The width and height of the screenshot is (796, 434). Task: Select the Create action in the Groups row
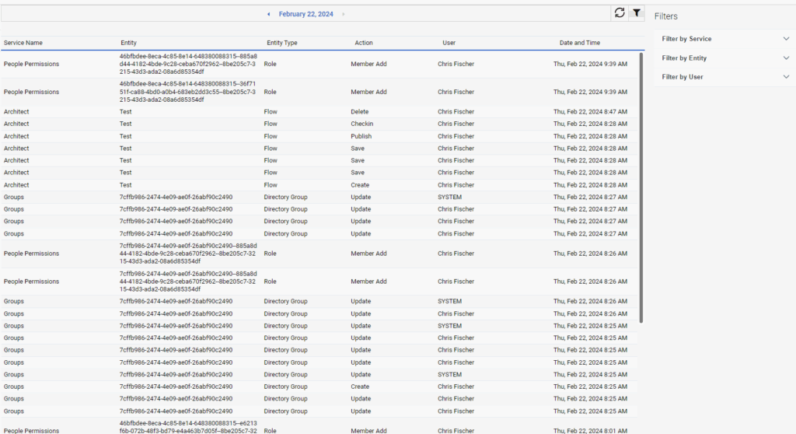(360, 387)
